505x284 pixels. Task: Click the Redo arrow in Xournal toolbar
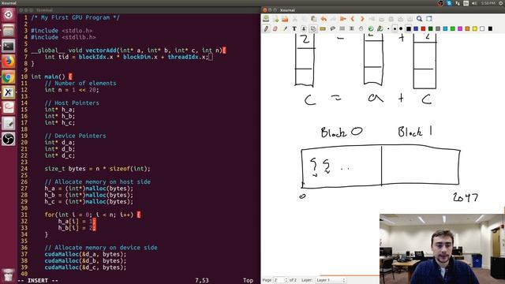coord(333,19)
